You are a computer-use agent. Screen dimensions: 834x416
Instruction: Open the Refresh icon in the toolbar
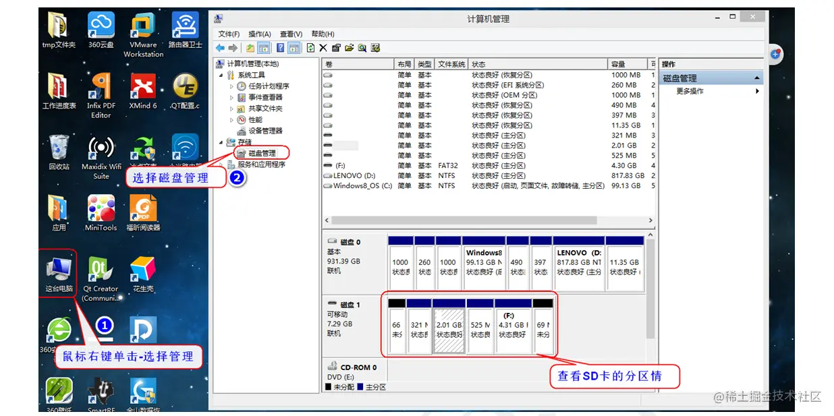pos(309,47)
